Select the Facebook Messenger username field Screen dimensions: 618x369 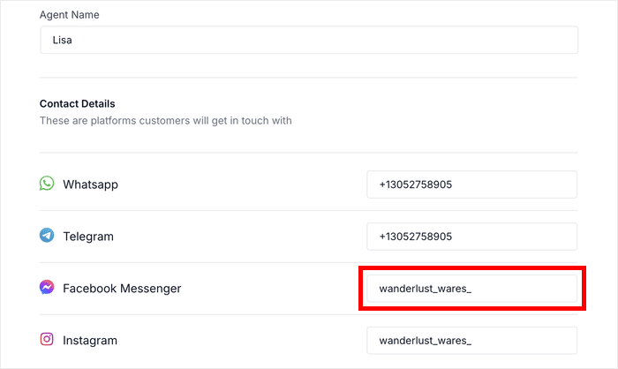[x=471, y=289]
